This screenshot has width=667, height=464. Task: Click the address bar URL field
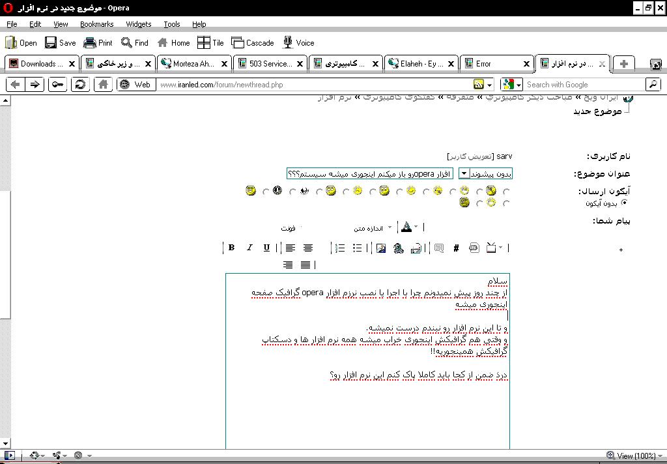313,85
